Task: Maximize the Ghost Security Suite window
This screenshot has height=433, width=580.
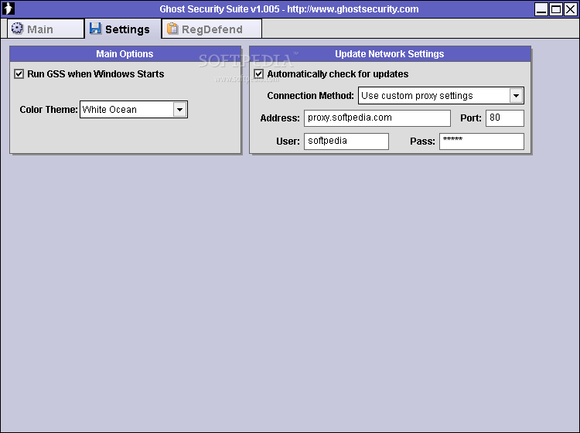Action: (555, 9)
